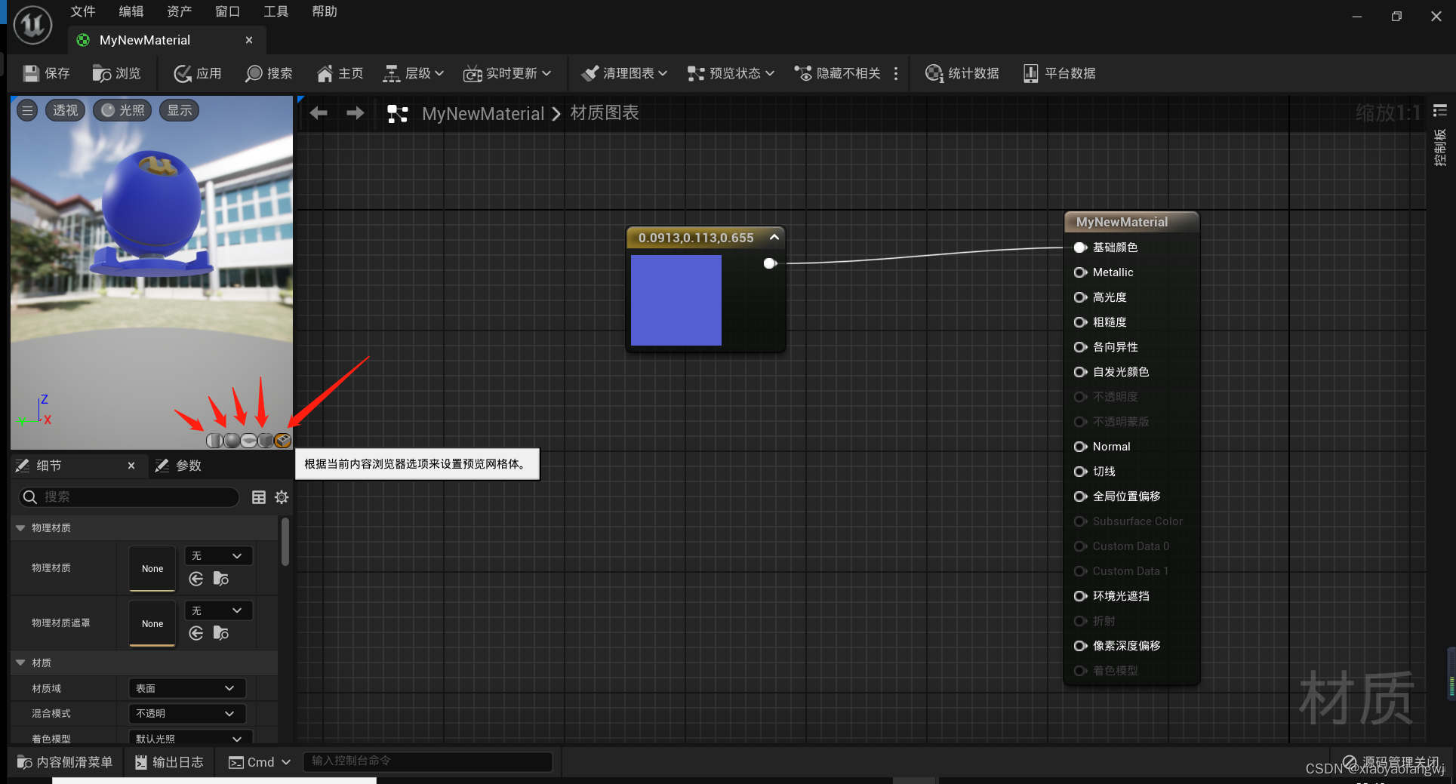Toggle 隐藏不相关 hide unrelated nodes
The height and width of the screenshot is (784, 1456).
(x=837, y=73)
